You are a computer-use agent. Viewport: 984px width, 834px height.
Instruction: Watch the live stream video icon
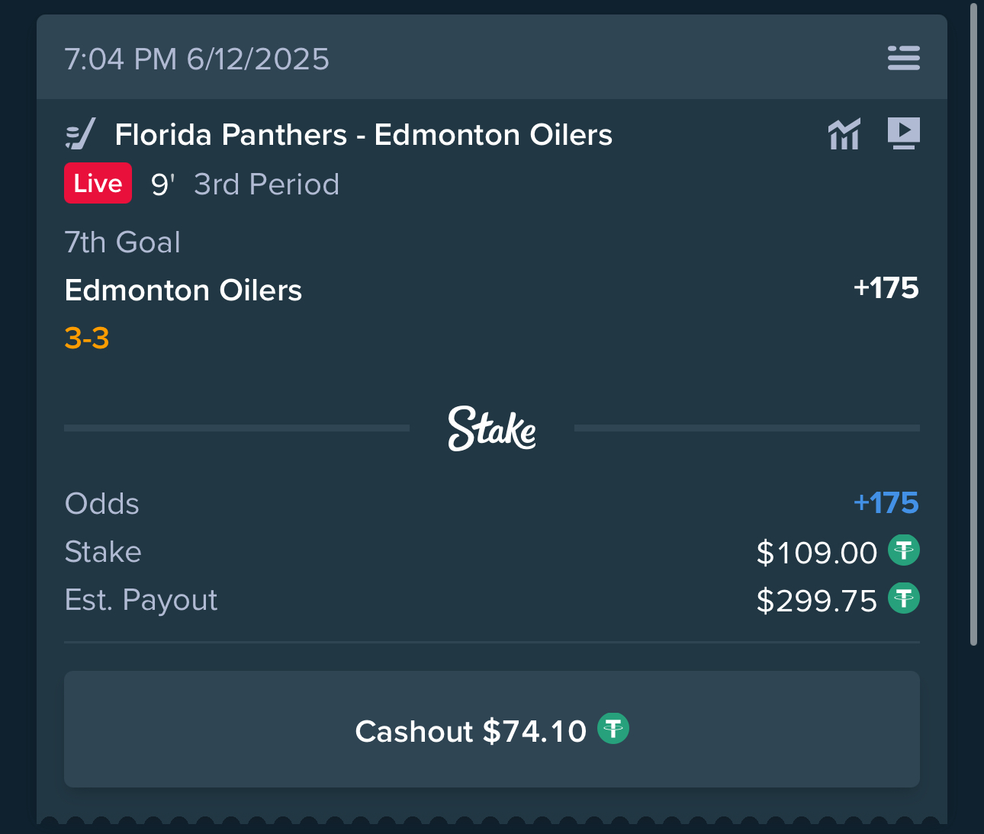click(903, 133)
